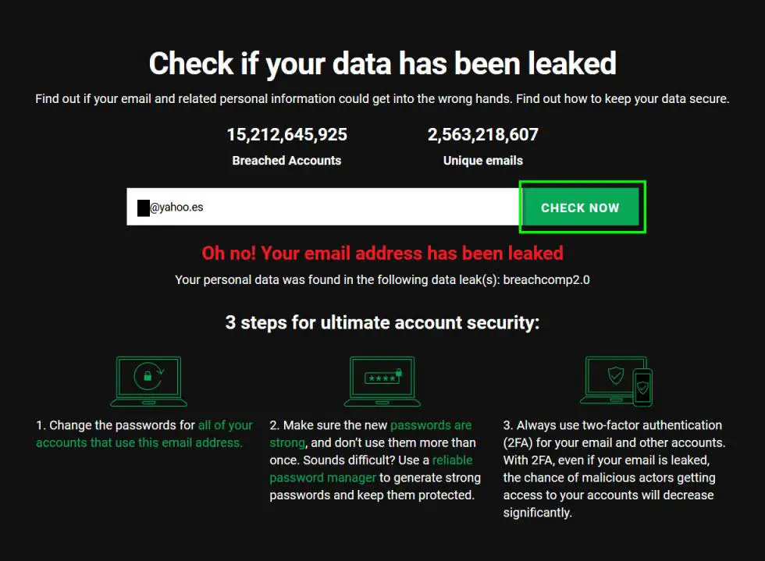Click the 'Find out if your email' subtitle
Screen dimensions: 765x561
pos(382,99)
